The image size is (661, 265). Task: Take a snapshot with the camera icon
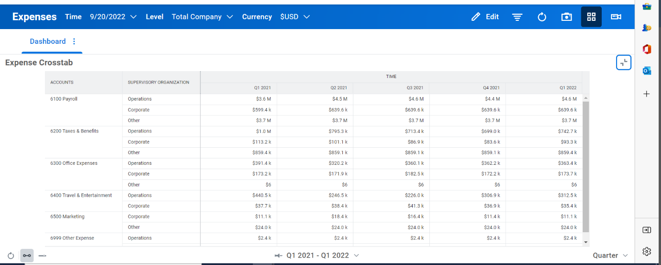point(567,17)
